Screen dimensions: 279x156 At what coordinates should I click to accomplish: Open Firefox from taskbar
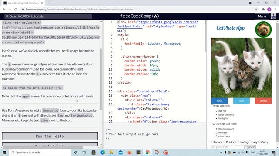click(129, 152)
